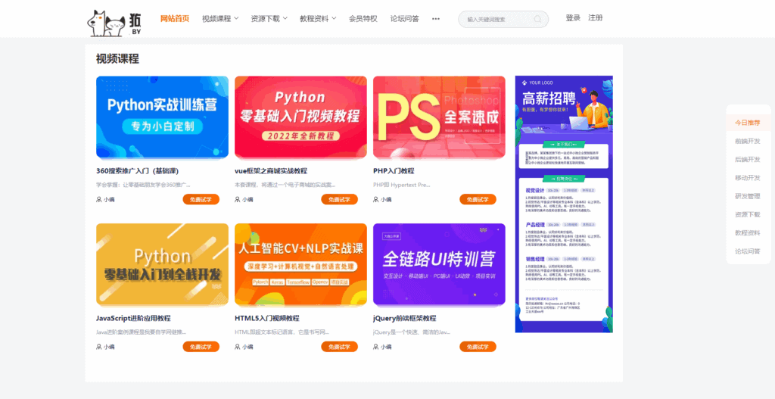Click the 注册 register link
Viewport: 775px width, 399px height.
click(x=596, y=18)
